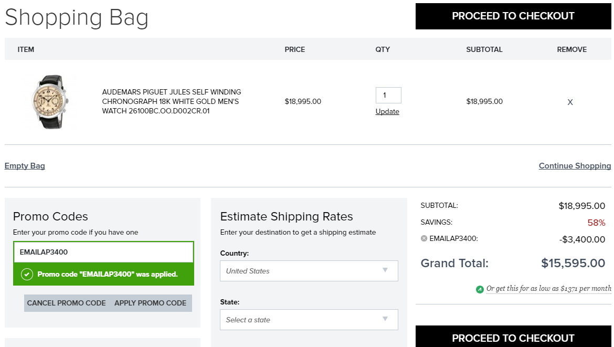Click the -$3,400.00 discount amount
614x347 pixels.
click(582, 239)
